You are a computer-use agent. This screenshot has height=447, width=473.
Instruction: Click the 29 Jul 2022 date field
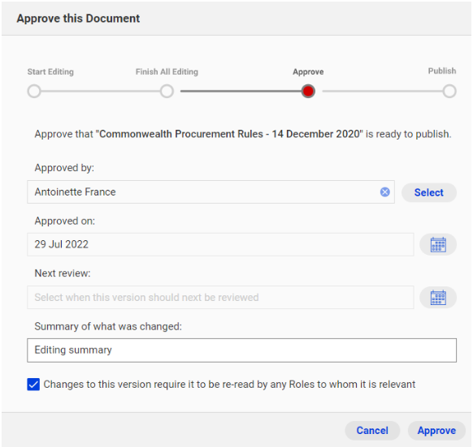pyautogui.click(x=220, y=244)
